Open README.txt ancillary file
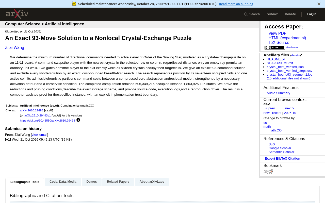Viewport: 325px width, 203px height. tap(276, 59)
